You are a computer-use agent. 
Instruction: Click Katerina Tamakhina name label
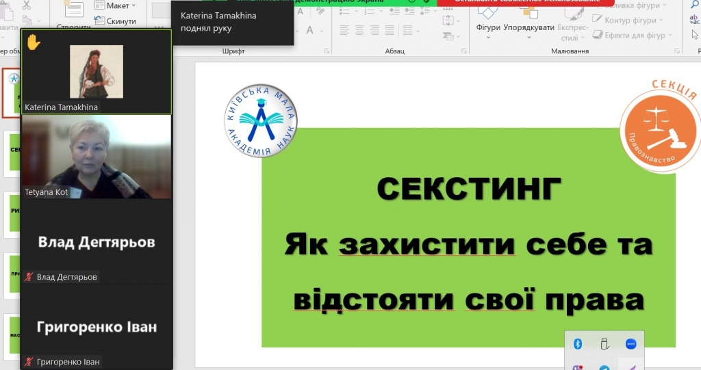tap(61, 107)
